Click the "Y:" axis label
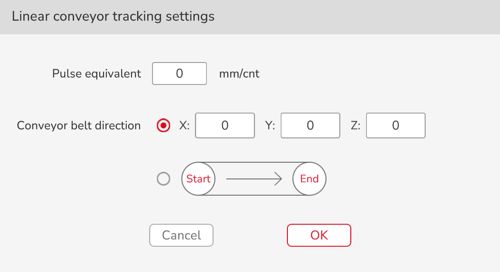Screen dimensions: 500x272 pyautogui.click(x=270, y=126)
